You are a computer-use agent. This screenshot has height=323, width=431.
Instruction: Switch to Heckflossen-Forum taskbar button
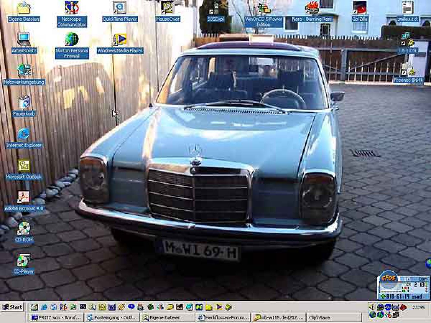click(x=223, y=318)
